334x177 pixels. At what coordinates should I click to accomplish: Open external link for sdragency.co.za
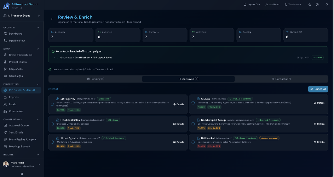click(x=94, y=99)
